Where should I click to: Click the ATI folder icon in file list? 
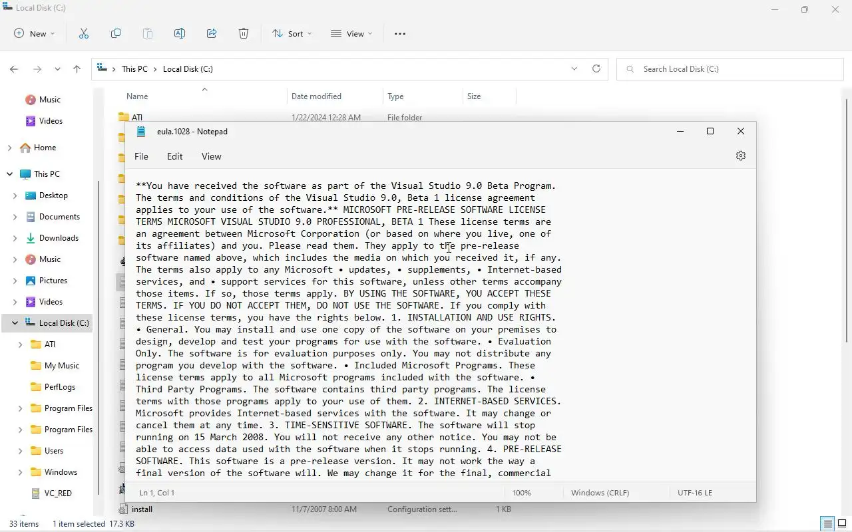[x=123, y=117]
